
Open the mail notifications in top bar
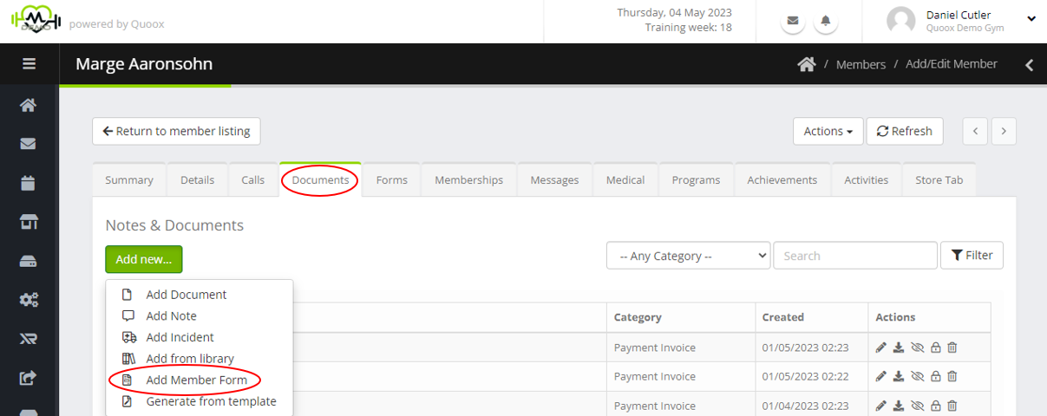793,21
